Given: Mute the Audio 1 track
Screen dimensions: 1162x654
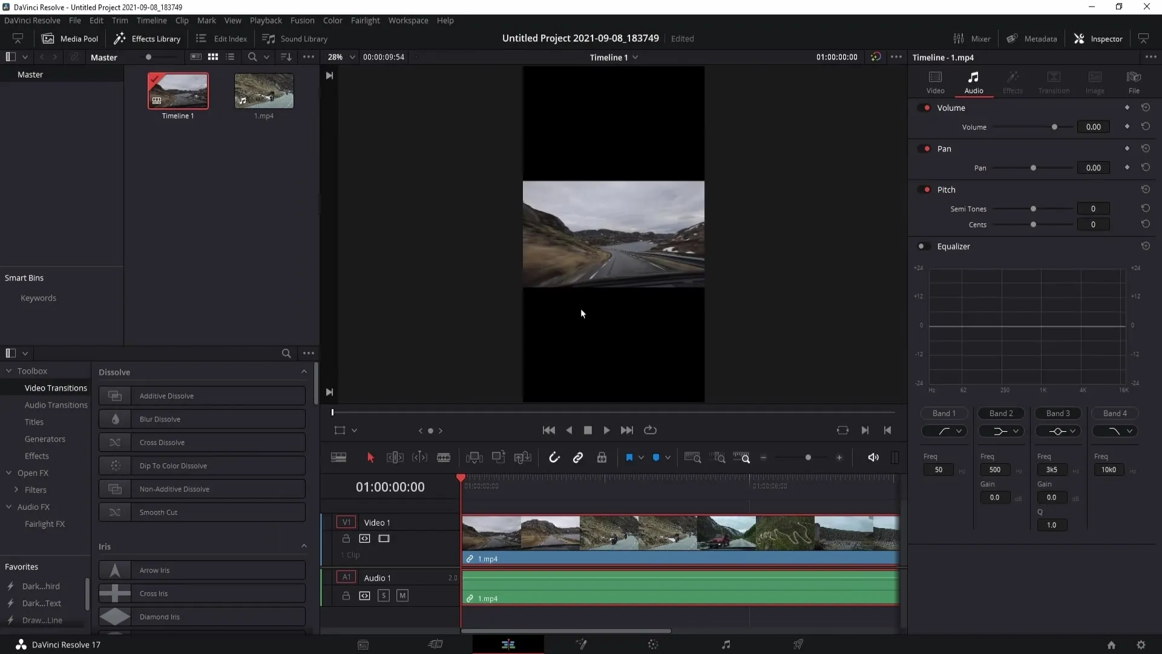Looking at the screenshot, I should pos(402,596).
